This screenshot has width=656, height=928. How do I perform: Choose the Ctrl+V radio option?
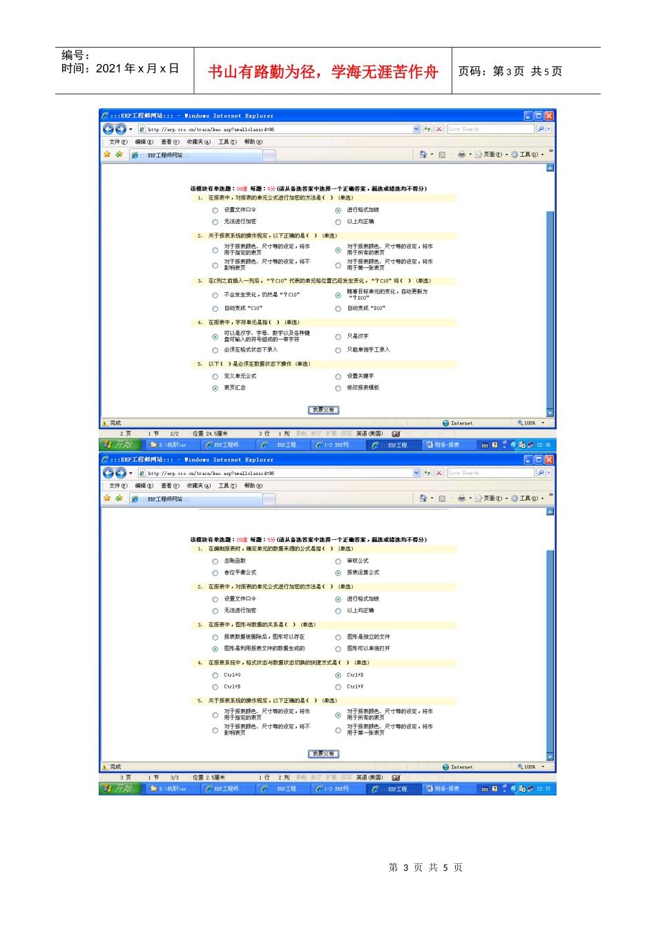(x=338, y=687)
